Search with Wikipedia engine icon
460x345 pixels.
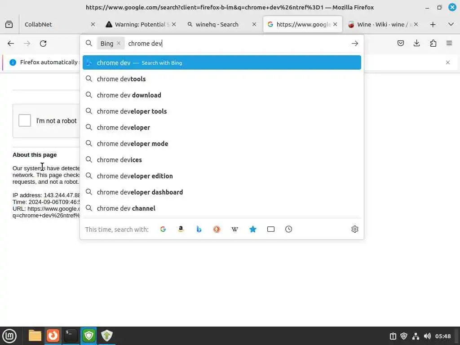pyautogui.click(x=234, y=229)
